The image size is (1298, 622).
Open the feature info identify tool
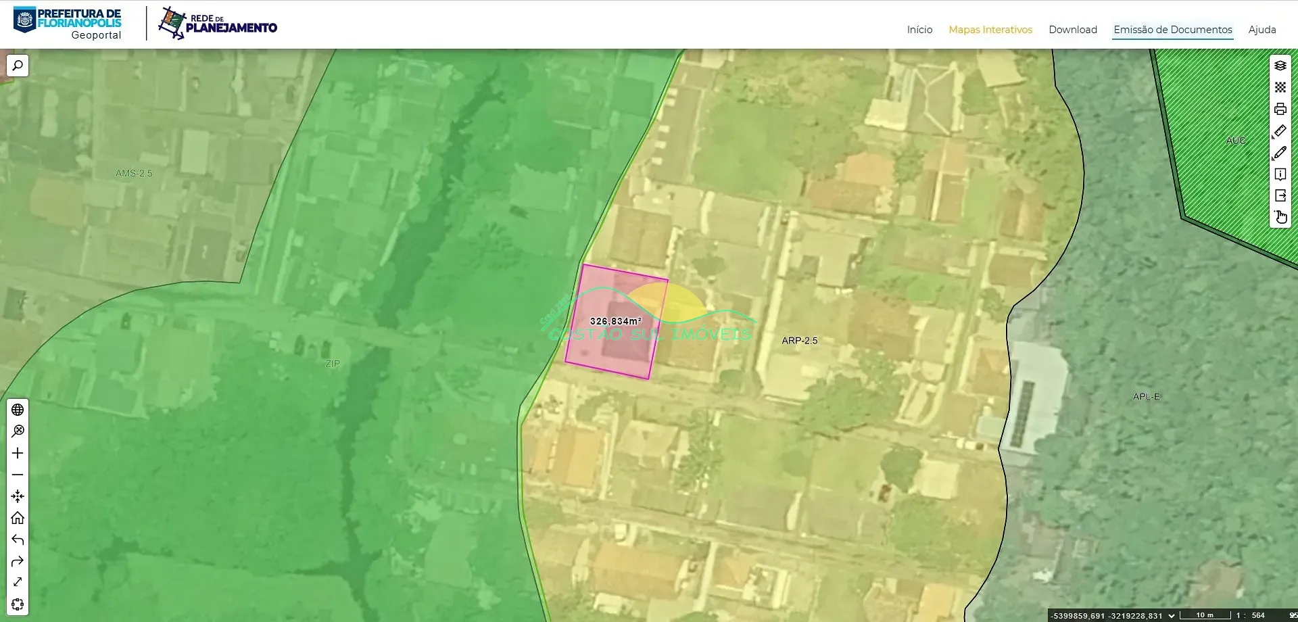point(1280,174)
